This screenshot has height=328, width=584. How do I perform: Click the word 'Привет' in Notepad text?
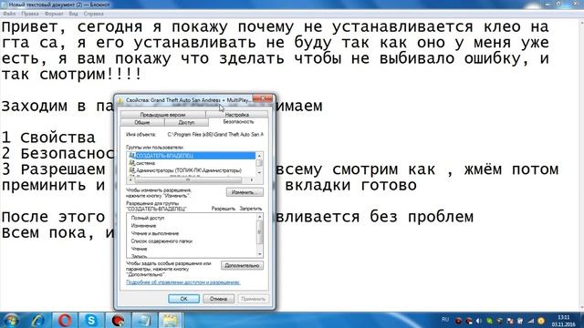coord(30,27)
